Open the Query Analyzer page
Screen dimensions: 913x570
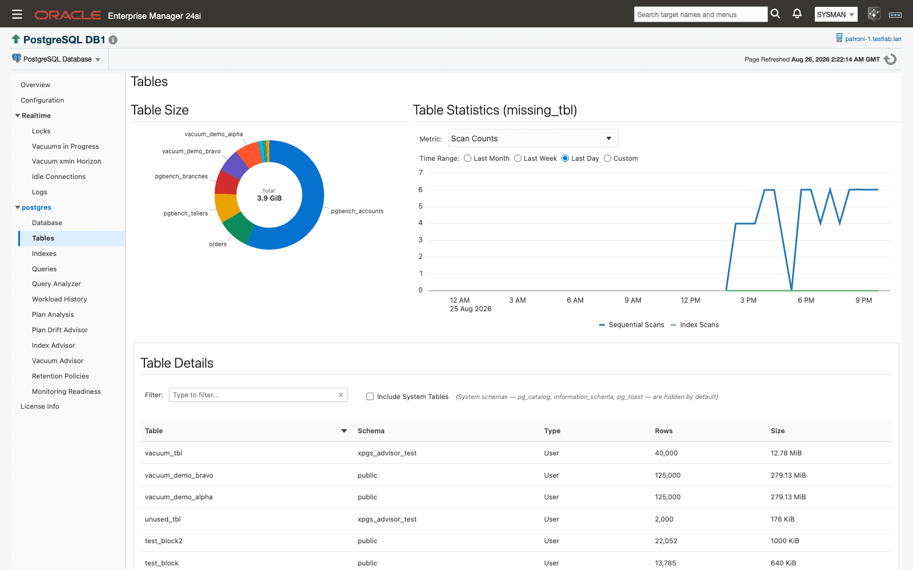(56, 284)
